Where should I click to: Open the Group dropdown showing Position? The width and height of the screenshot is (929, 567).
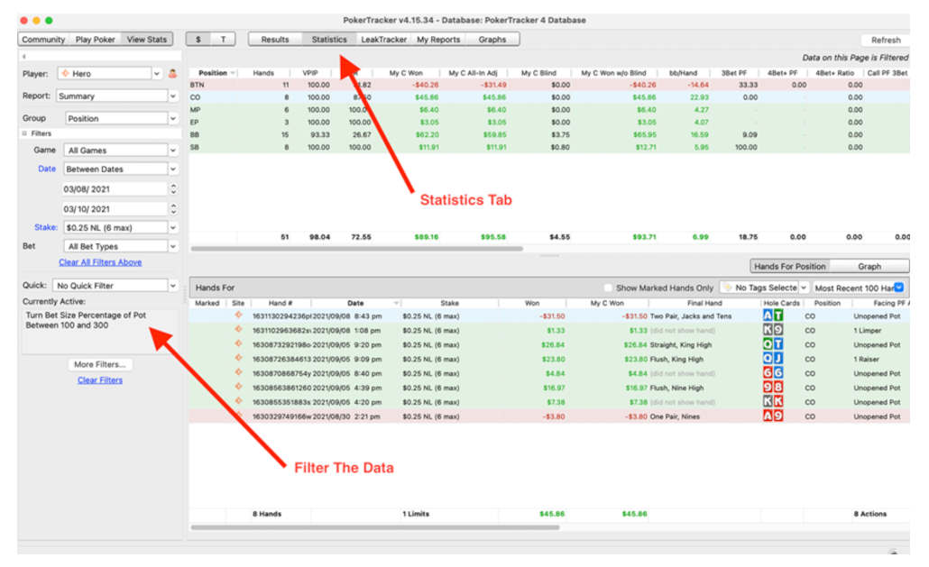click(x=122, y=118)
